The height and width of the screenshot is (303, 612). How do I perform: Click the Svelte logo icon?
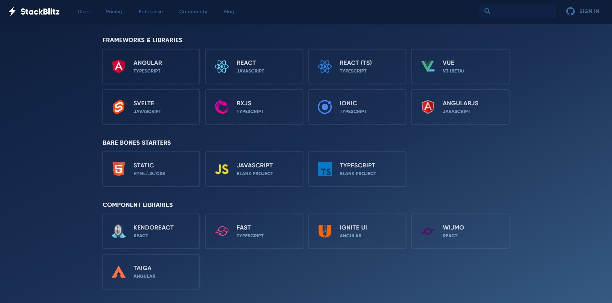pos(119,107)
